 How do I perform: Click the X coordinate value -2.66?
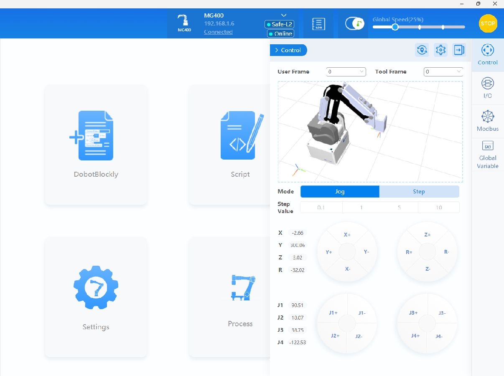(298, 233)
